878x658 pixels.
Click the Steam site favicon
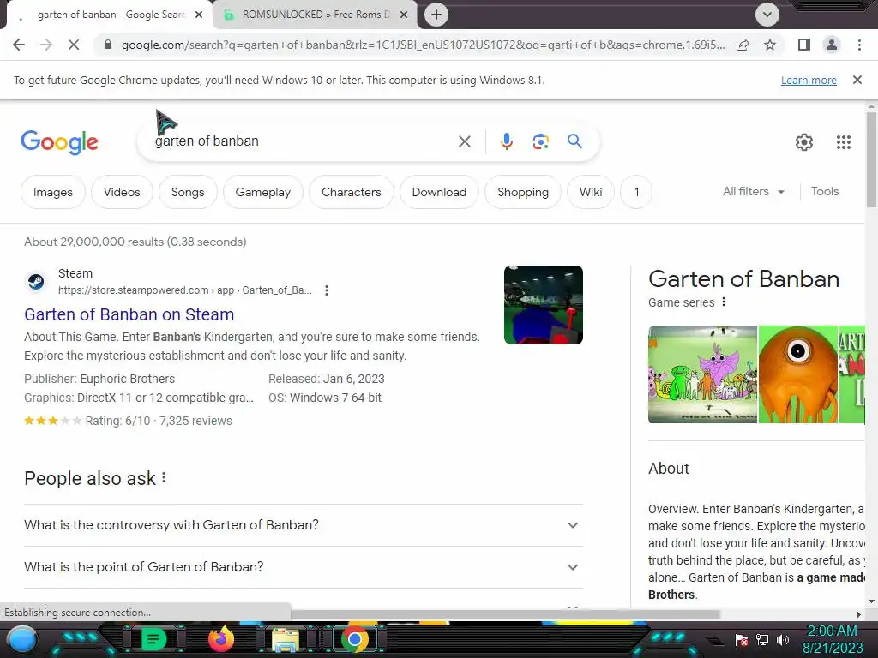(x=36, y=281)
